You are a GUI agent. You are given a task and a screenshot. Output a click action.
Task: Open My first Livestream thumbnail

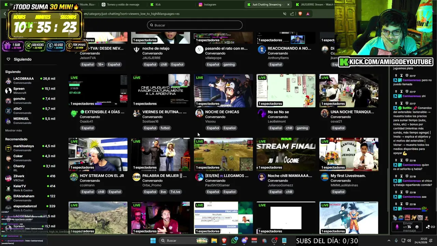[x=349, y=154]
